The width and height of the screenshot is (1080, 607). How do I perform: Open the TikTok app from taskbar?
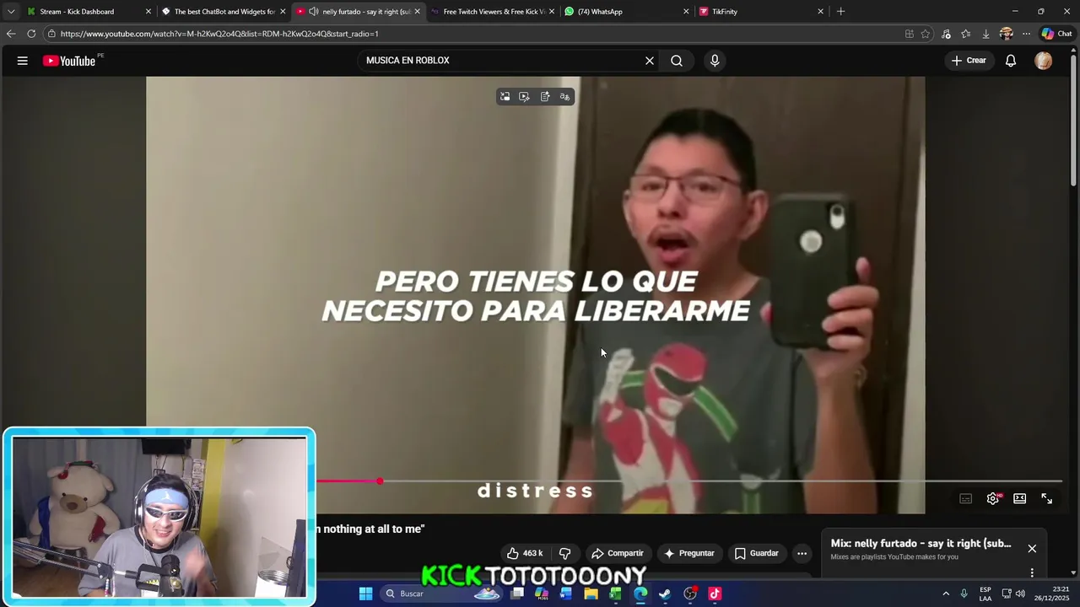(715, 594)
